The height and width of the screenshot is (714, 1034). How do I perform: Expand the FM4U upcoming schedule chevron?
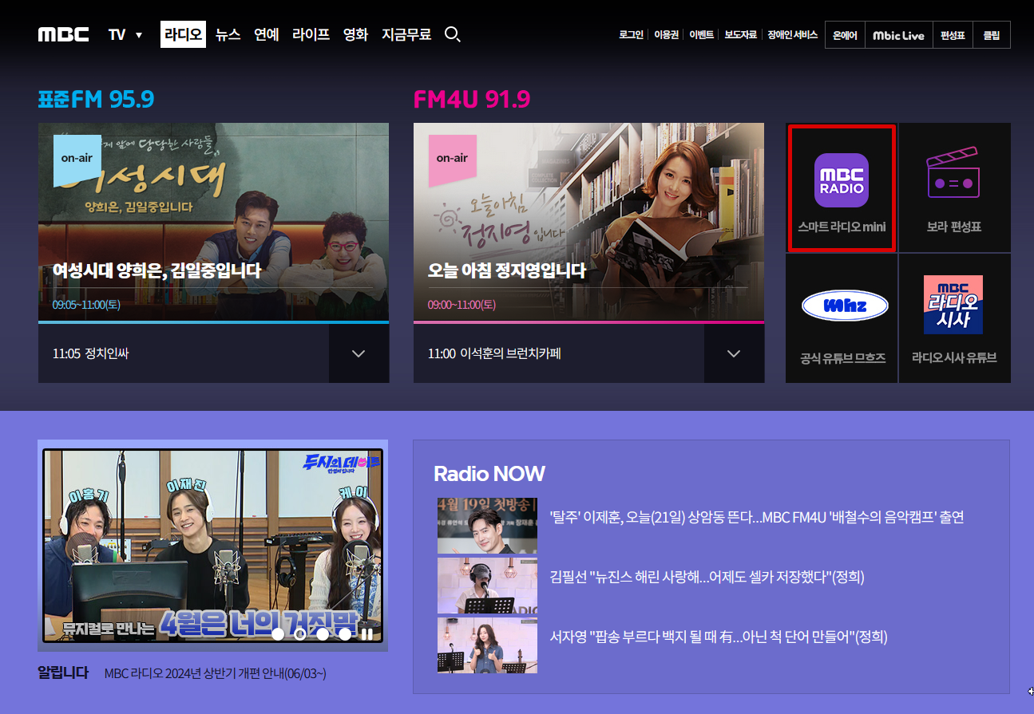coord(734,353)
